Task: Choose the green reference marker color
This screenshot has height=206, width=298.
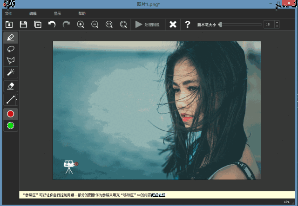Action: pos(11,125)
